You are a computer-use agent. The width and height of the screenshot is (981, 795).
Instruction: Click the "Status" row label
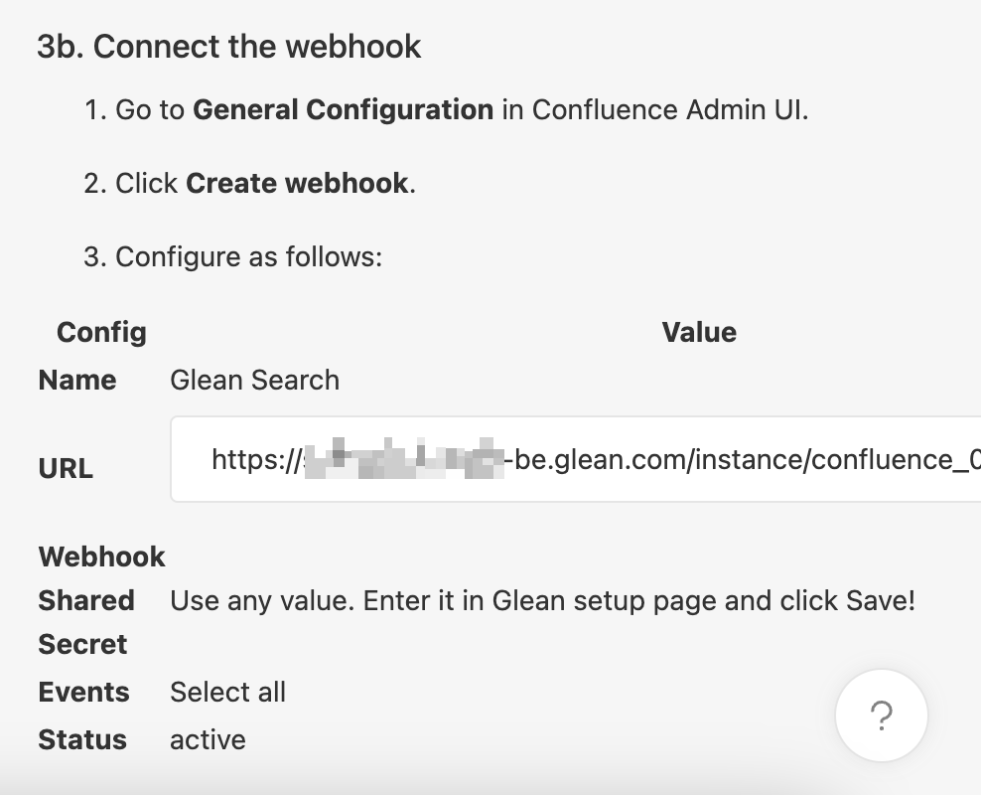tap(82, 739)
